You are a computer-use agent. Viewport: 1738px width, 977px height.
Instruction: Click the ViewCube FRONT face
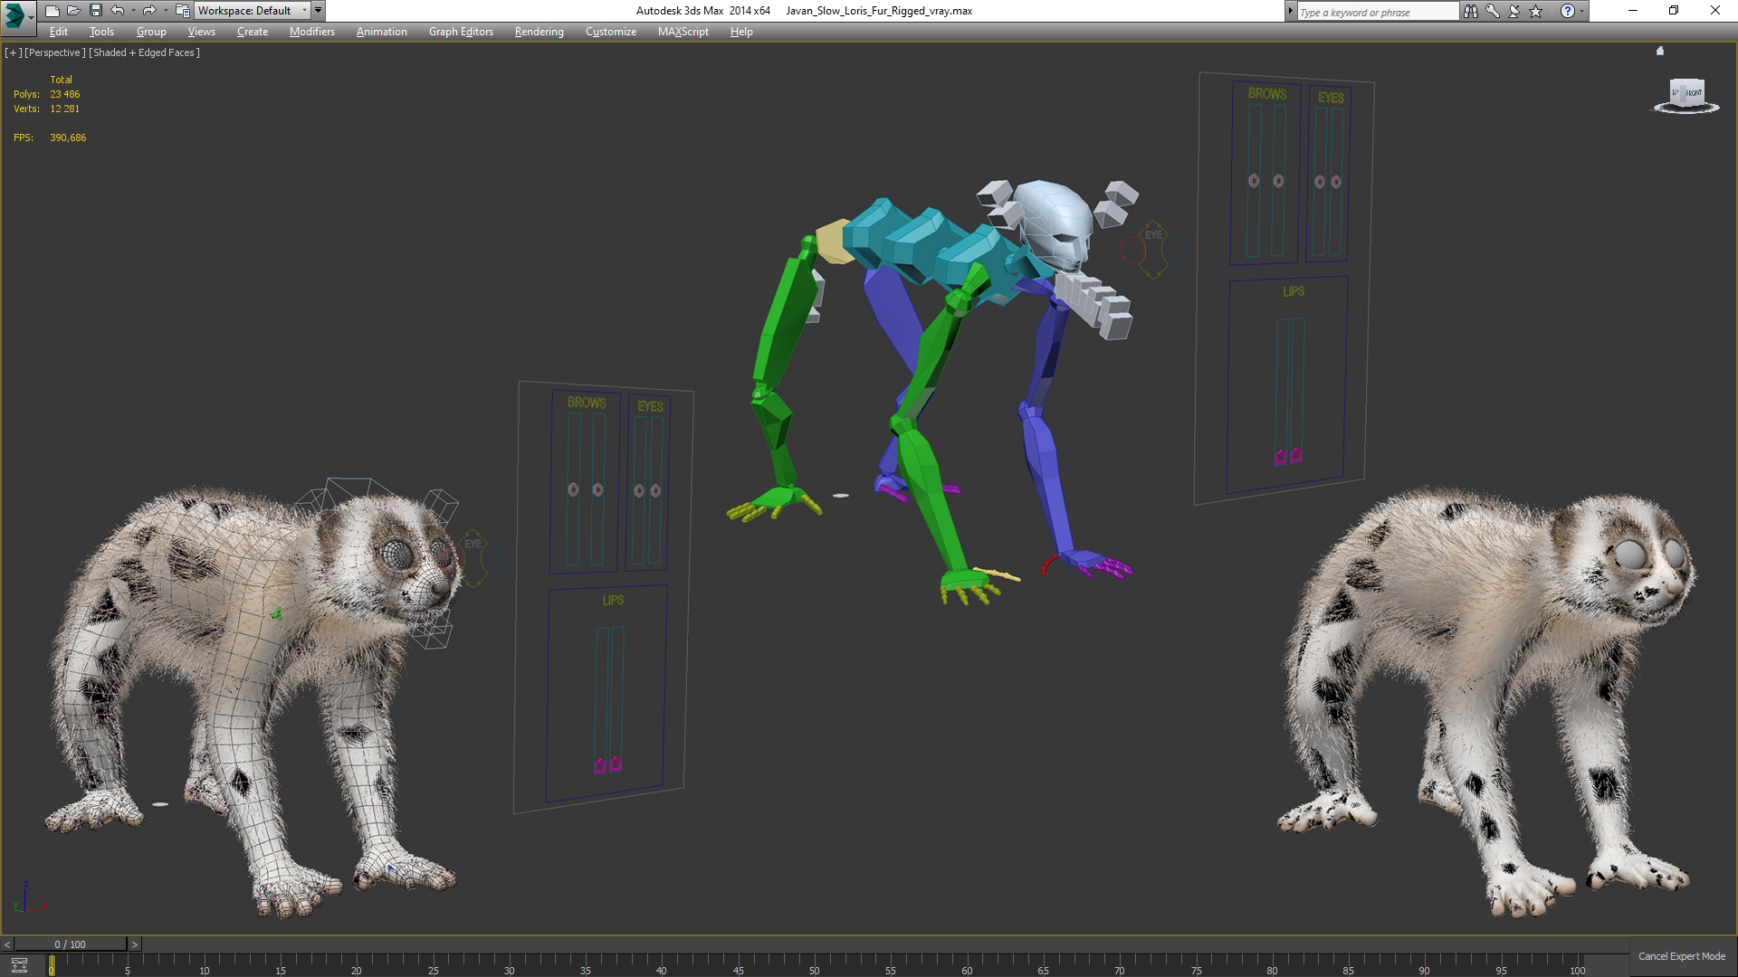(x=1693, y=92)
